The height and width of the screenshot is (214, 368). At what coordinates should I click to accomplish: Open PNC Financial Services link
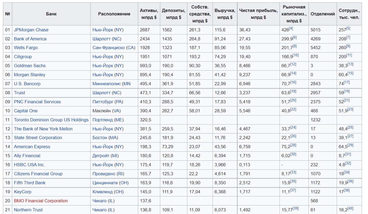click(37, 102)
